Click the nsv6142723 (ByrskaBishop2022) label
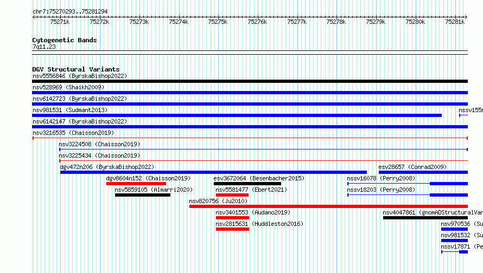 pos(80,99)
